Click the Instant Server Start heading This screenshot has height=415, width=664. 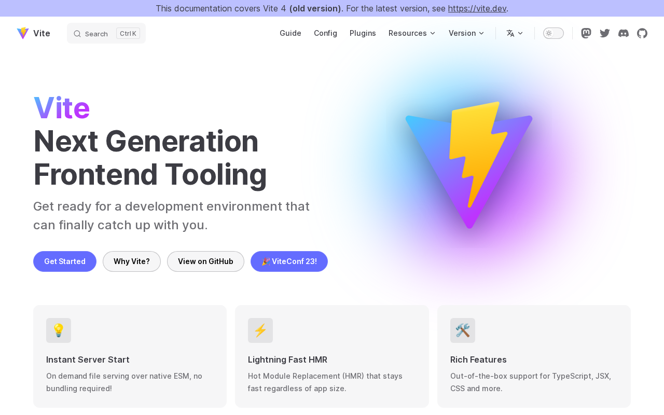(88, 359)
